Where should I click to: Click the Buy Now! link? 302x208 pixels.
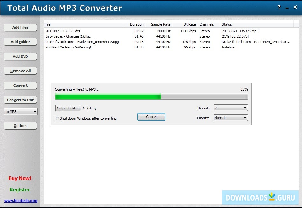[x=20, y=178]
